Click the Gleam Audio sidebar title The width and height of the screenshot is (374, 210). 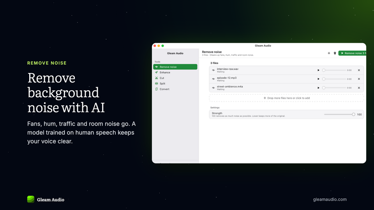175,53
